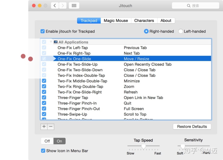Open the Characters tab
Image resolution: width=223 pixels, height=160 pixels.
click(x=144, y=21)
